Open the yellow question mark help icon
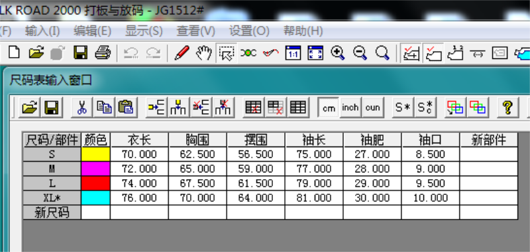530x252 pixels. pyautogui.click(x=507, y=107)
